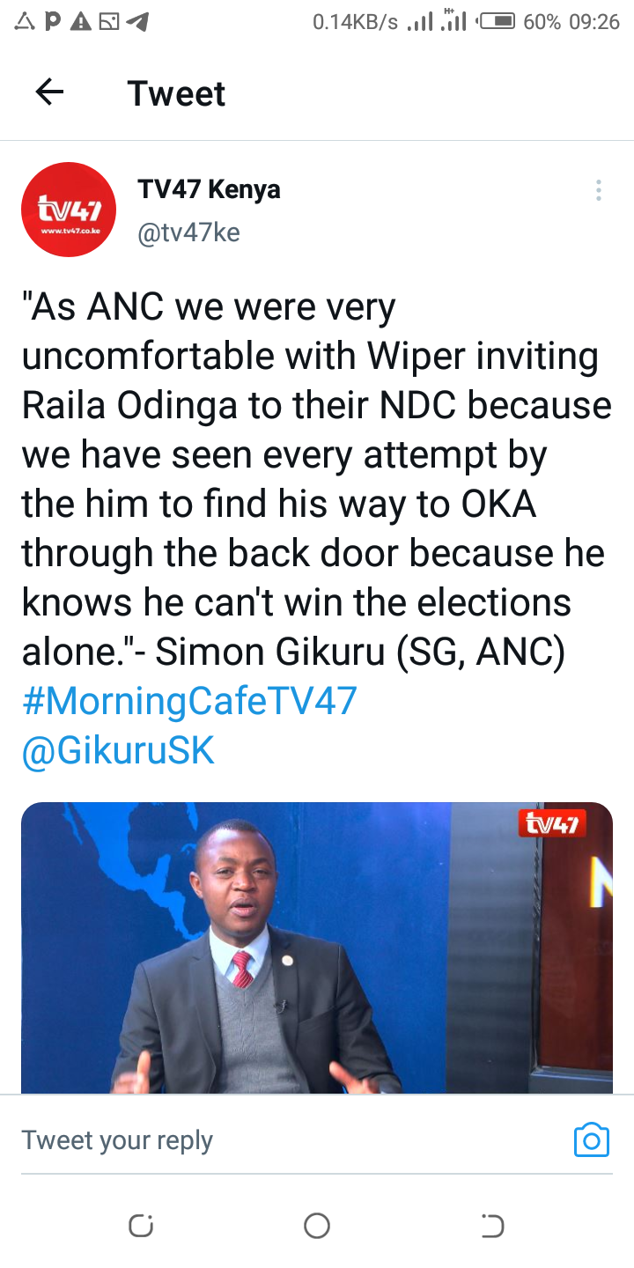The height and width of the screenshot is (1268, 634).
Task: Tap the battery indicator in status bar
Action: pyautogui.click(x=496, y=21)
